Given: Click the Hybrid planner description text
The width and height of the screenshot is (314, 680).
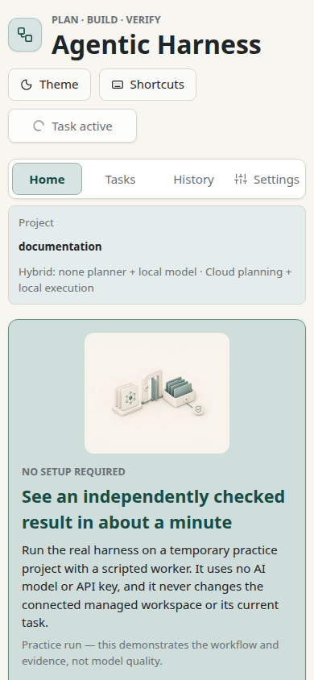Looking at the screenshot, I should point(155,280).
